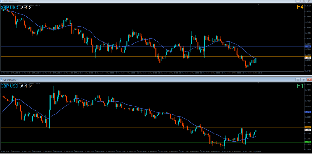The width and height of the screenshot is (312, 154).
Task: Close the GBPUSD H1 chart window
Action: [x=309, y=79]
